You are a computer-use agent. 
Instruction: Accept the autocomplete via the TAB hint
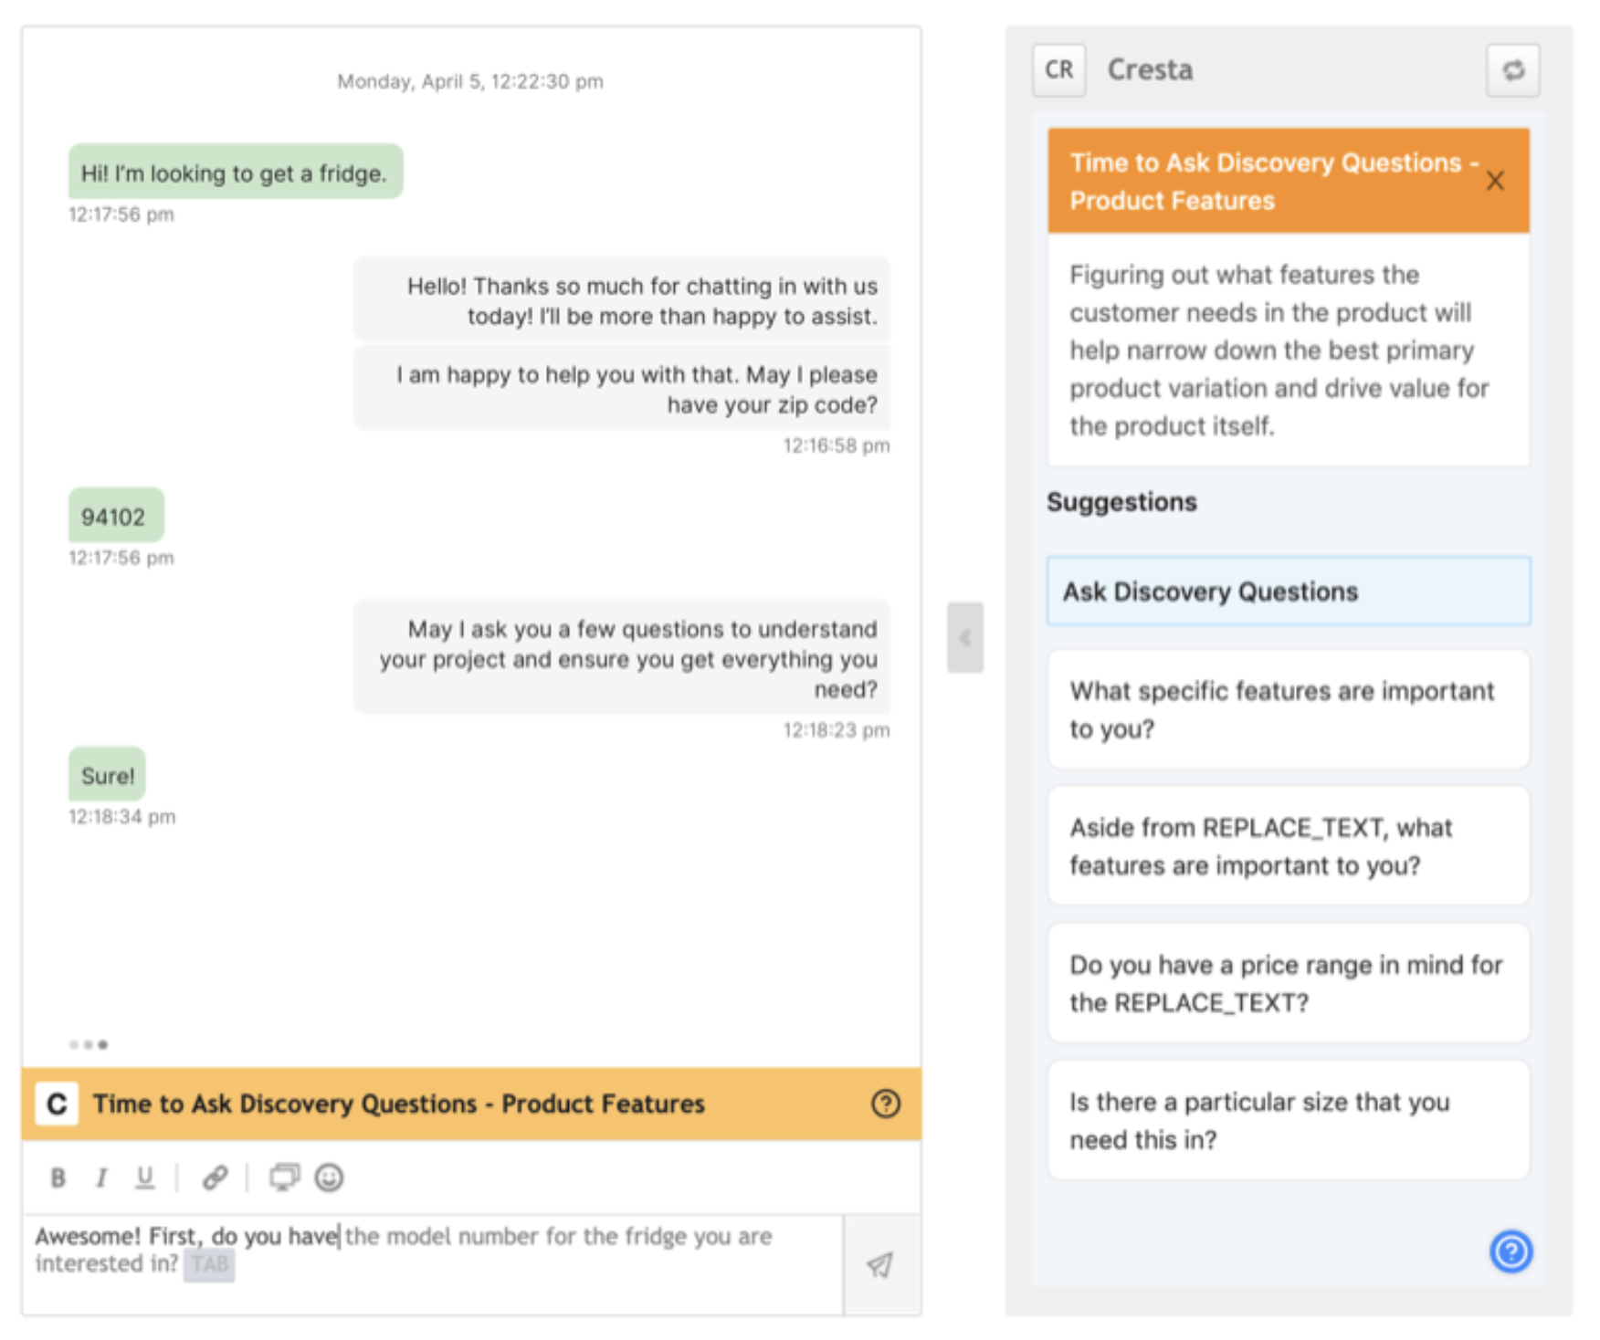209,1264
